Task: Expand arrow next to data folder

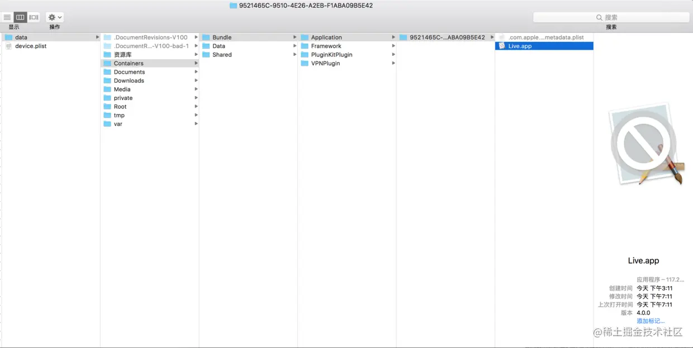Action: pos(98,37)
